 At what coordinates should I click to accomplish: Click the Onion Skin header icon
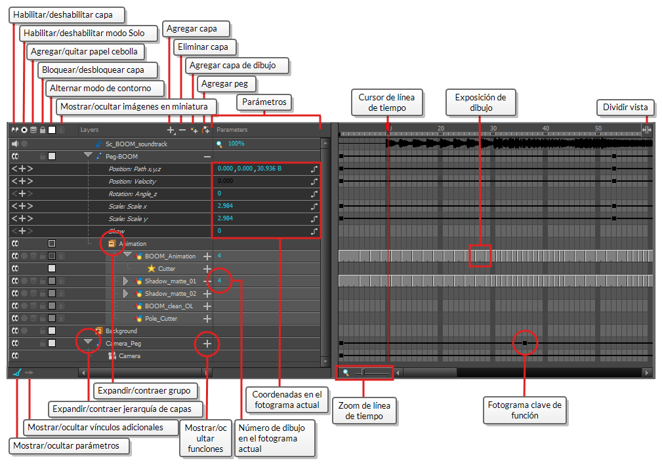coord(33,130)
